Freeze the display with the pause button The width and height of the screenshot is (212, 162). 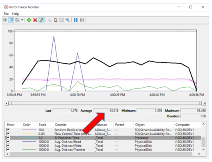76,20
